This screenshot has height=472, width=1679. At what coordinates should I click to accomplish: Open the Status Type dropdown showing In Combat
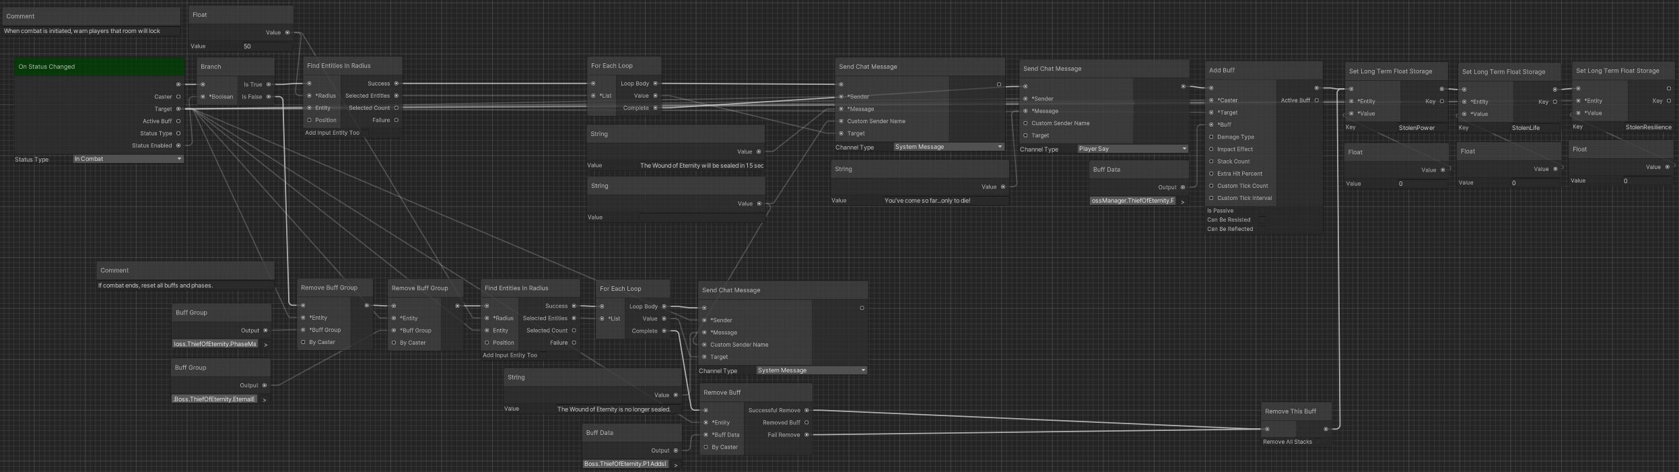pos(128,160)
